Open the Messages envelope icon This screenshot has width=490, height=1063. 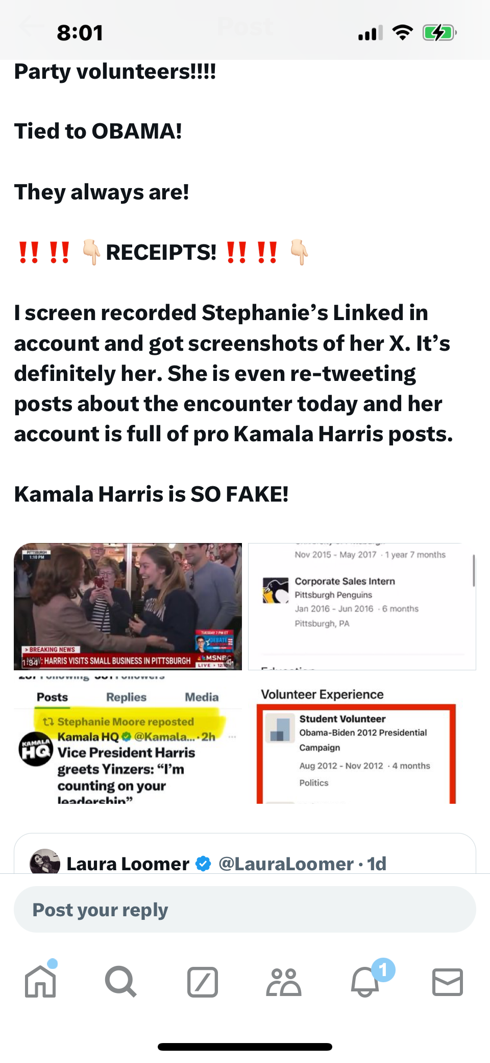pos(448,982)
